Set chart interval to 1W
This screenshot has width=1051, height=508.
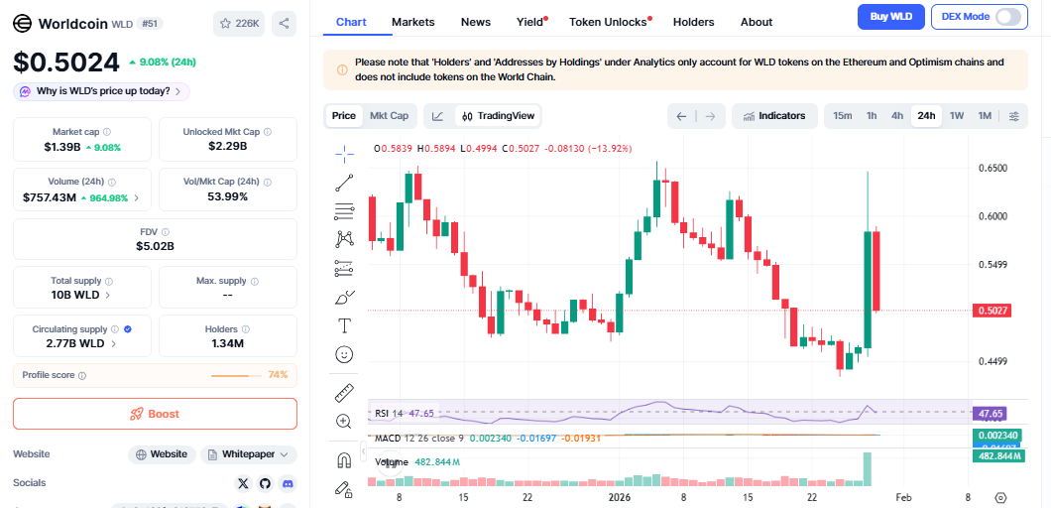tap(957, 116)
